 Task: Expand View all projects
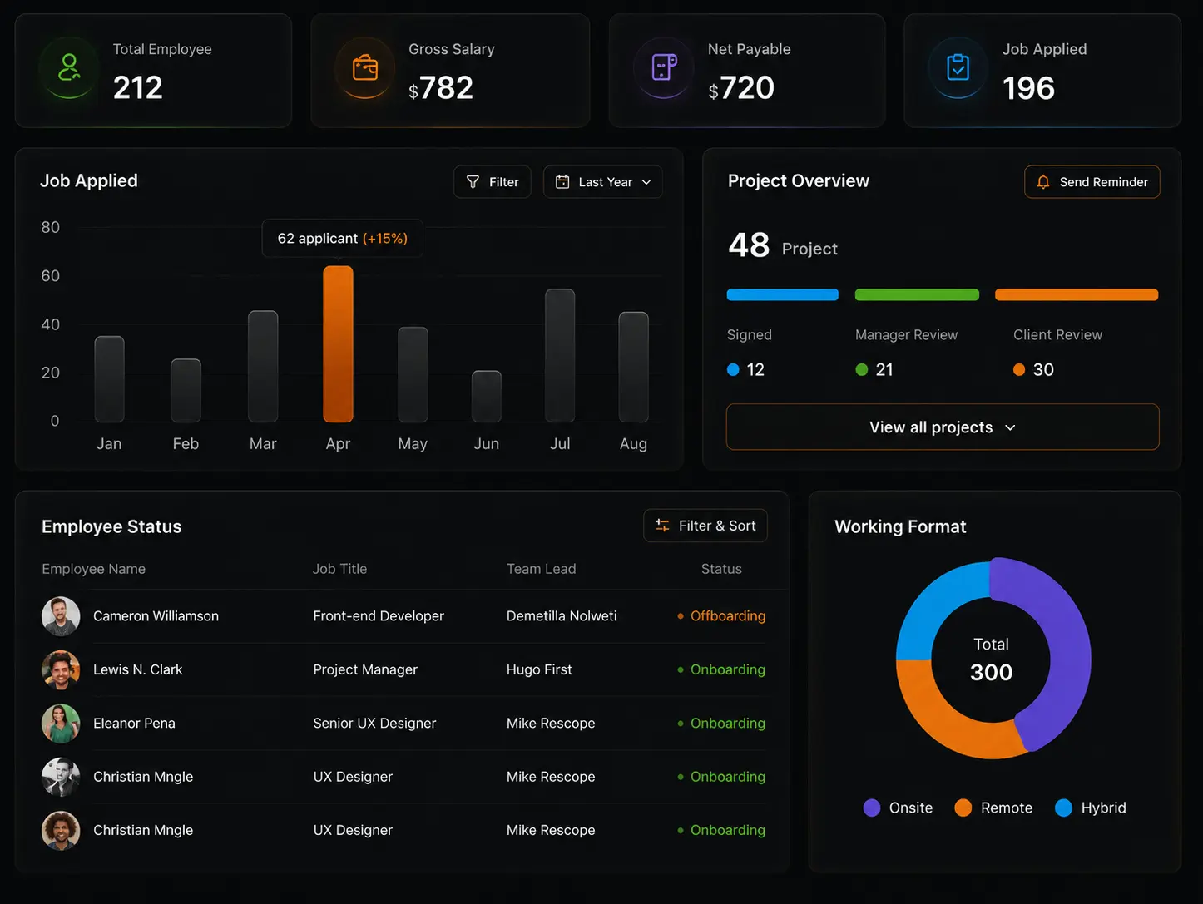coord(943,427)
